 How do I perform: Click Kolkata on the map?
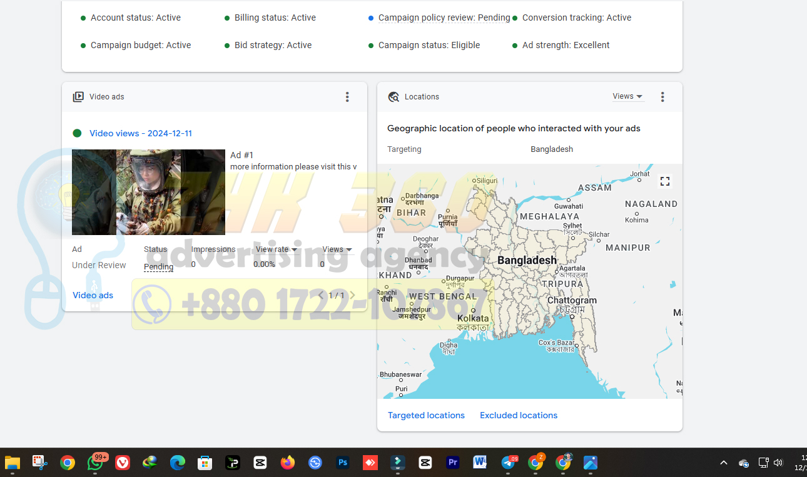click(x=473, y=318)
